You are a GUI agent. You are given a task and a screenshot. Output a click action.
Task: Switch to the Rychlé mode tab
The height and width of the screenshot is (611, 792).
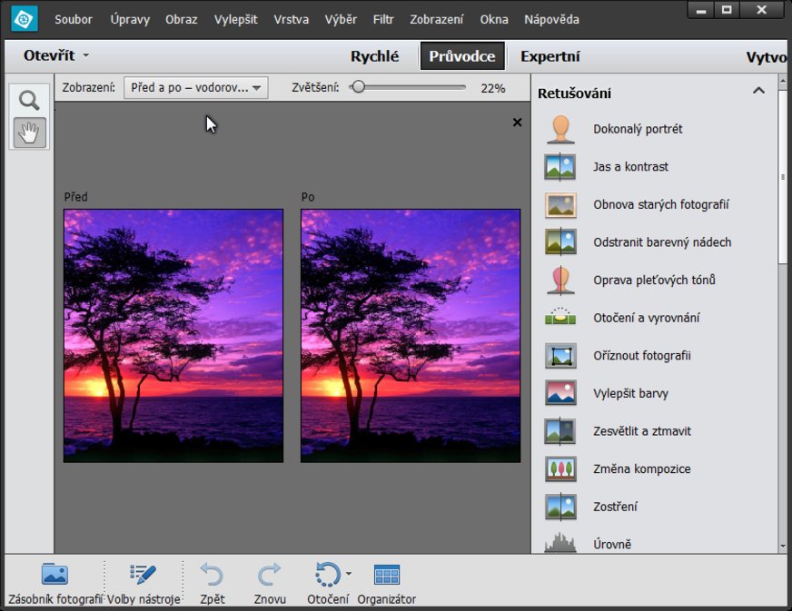374,56
